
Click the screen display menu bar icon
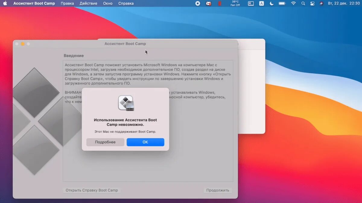[251, 4]
